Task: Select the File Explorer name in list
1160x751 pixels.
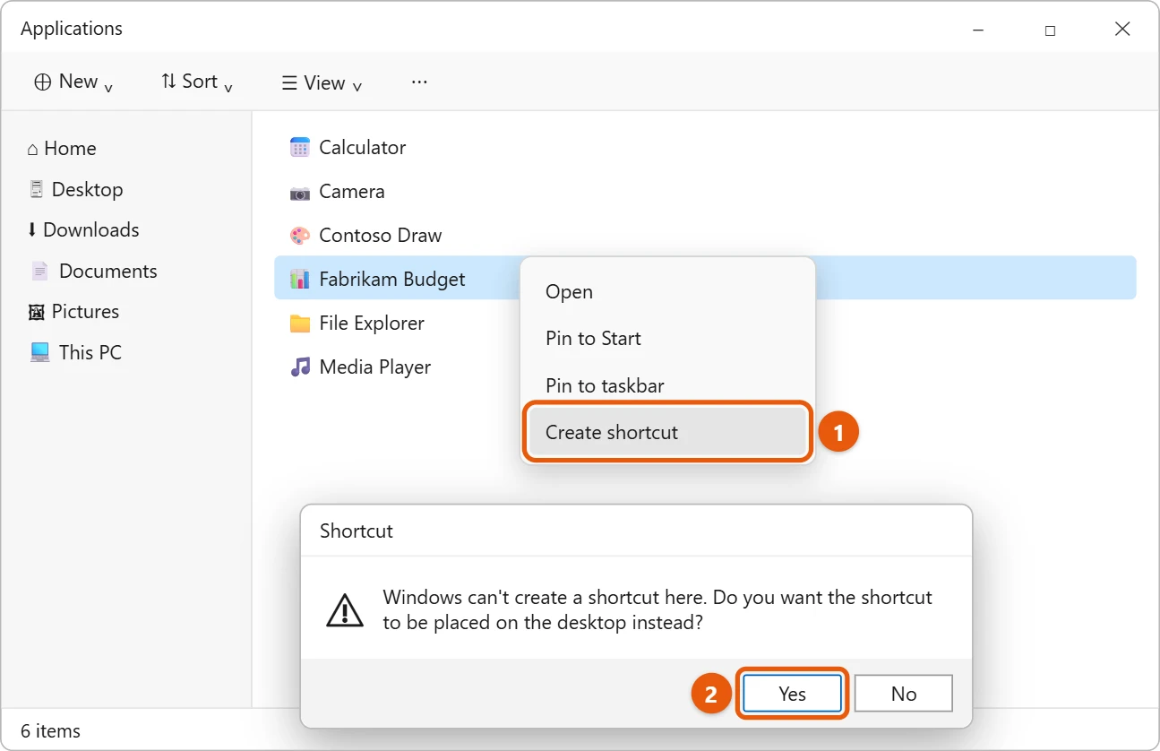Action: 372,324
